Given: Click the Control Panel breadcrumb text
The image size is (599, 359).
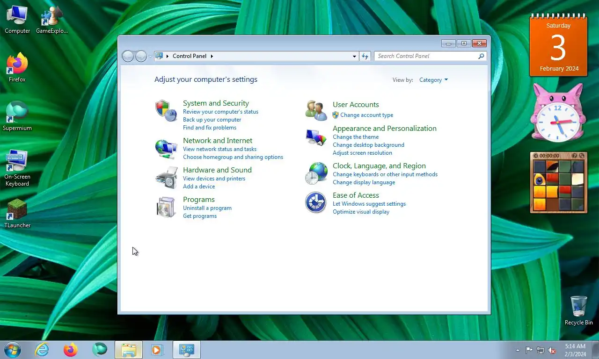Looking at the screenshot, I should (190, 56).
